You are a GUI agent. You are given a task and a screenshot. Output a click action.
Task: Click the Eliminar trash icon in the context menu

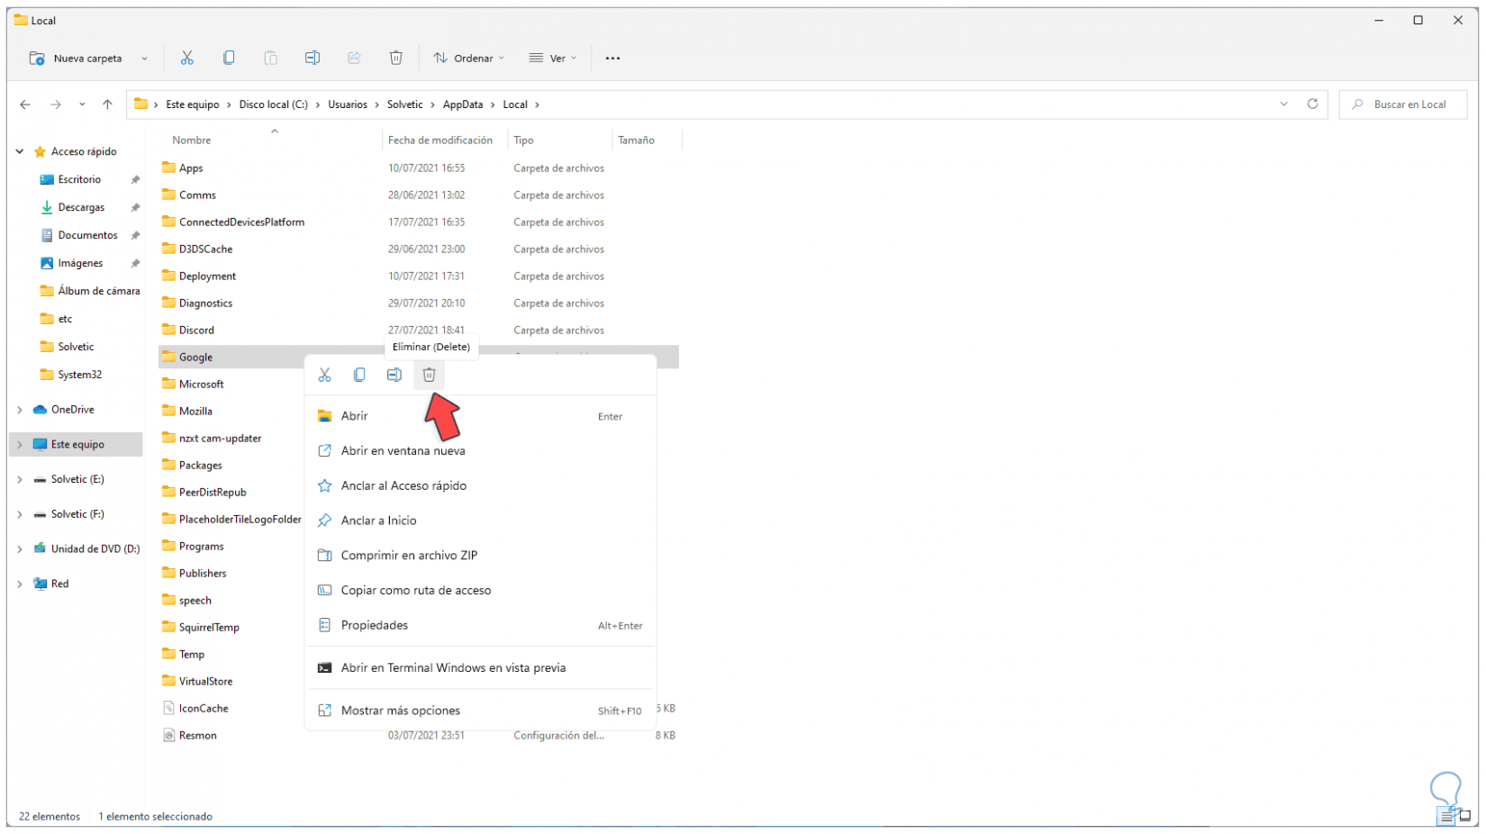click(x=429, y=375)
